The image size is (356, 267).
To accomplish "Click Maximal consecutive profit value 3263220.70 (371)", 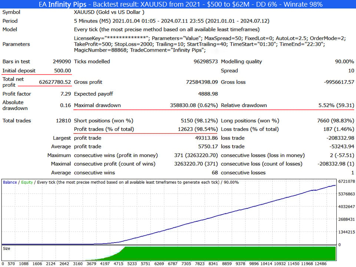I will pyautogui.click(x=196, y=164).
